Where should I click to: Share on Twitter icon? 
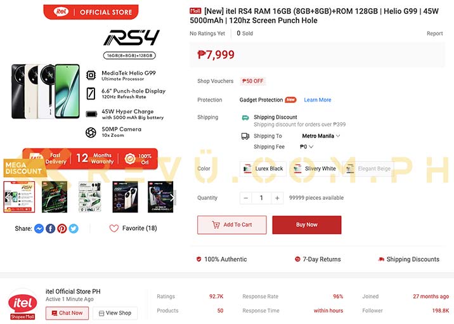pos(74,228)
